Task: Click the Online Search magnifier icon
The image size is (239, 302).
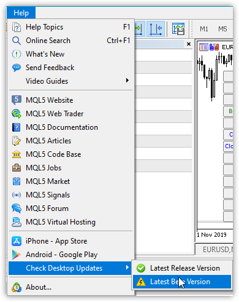Action: tap(17, 41)
